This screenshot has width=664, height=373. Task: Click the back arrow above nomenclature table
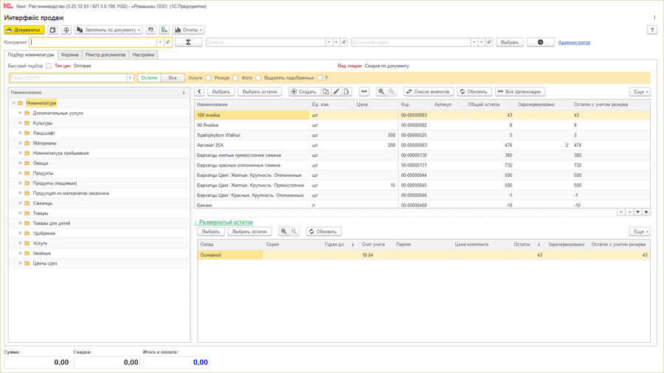point(200,92)
